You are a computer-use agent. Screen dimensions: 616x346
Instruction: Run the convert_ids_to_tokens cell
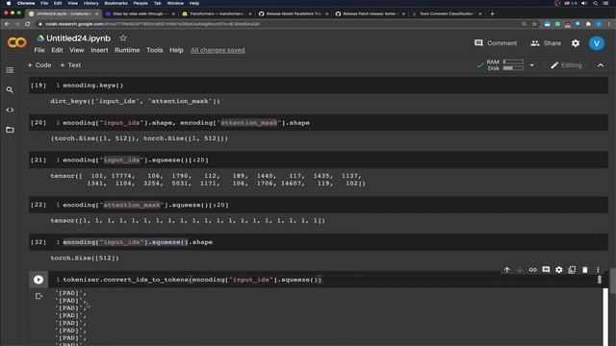click(x=38, y=280)
